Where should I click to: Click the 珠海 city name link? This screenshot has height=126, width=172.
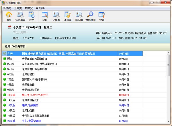tap(16, 38)
